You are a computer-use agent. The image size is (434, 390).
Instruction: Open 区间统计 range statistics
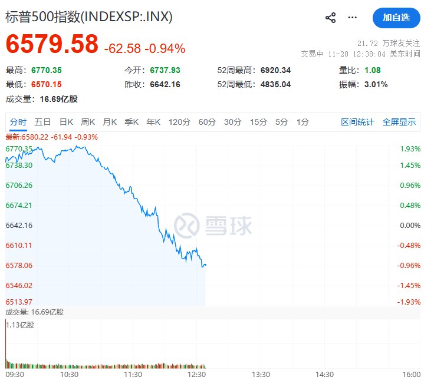(x=357, y=122)
